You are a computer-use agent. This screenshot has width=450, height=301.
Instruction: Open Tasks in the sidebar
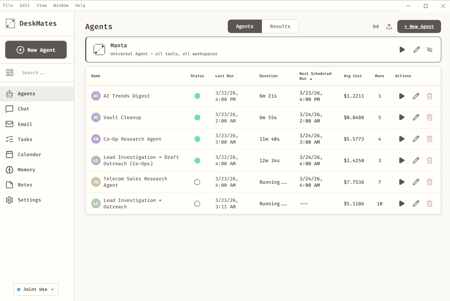point(37,139)
